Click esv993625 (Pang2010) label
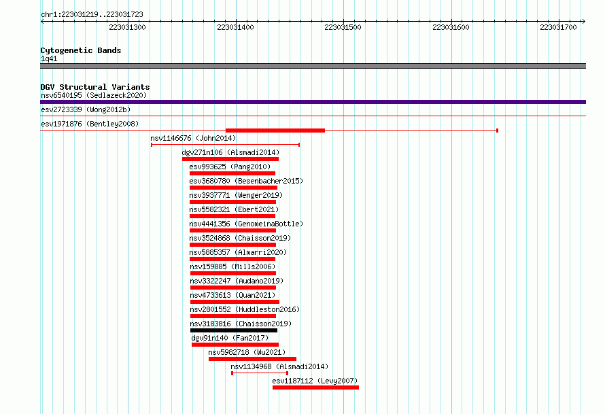The height and width of the screenshot is (414, 605). (x=230, y=167)
